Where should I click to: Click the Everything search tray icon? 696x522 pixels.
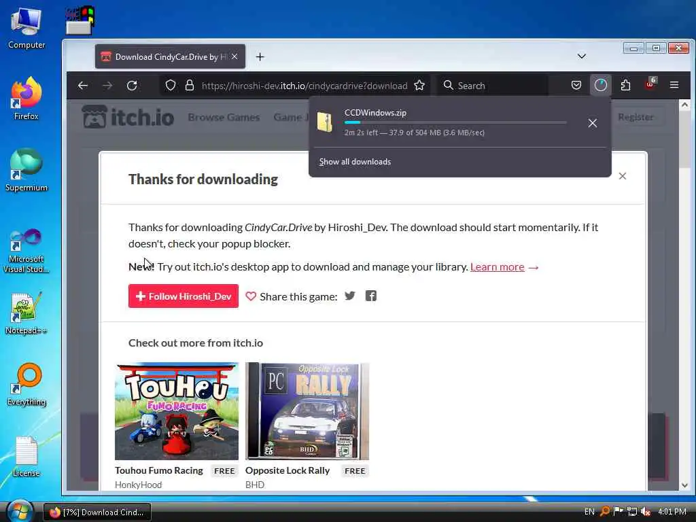point(604,512)
